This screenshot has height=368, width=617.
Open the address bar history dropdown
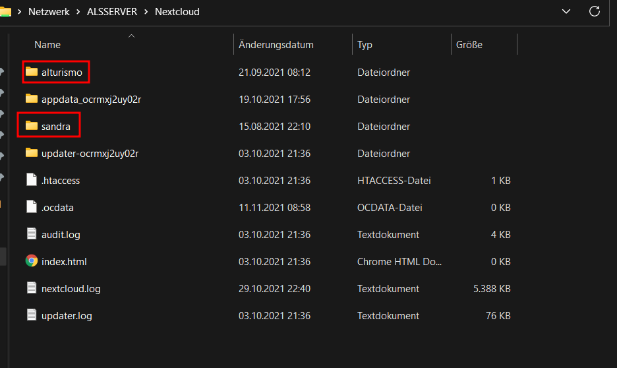pyautogui.click(x=566, y=11)
